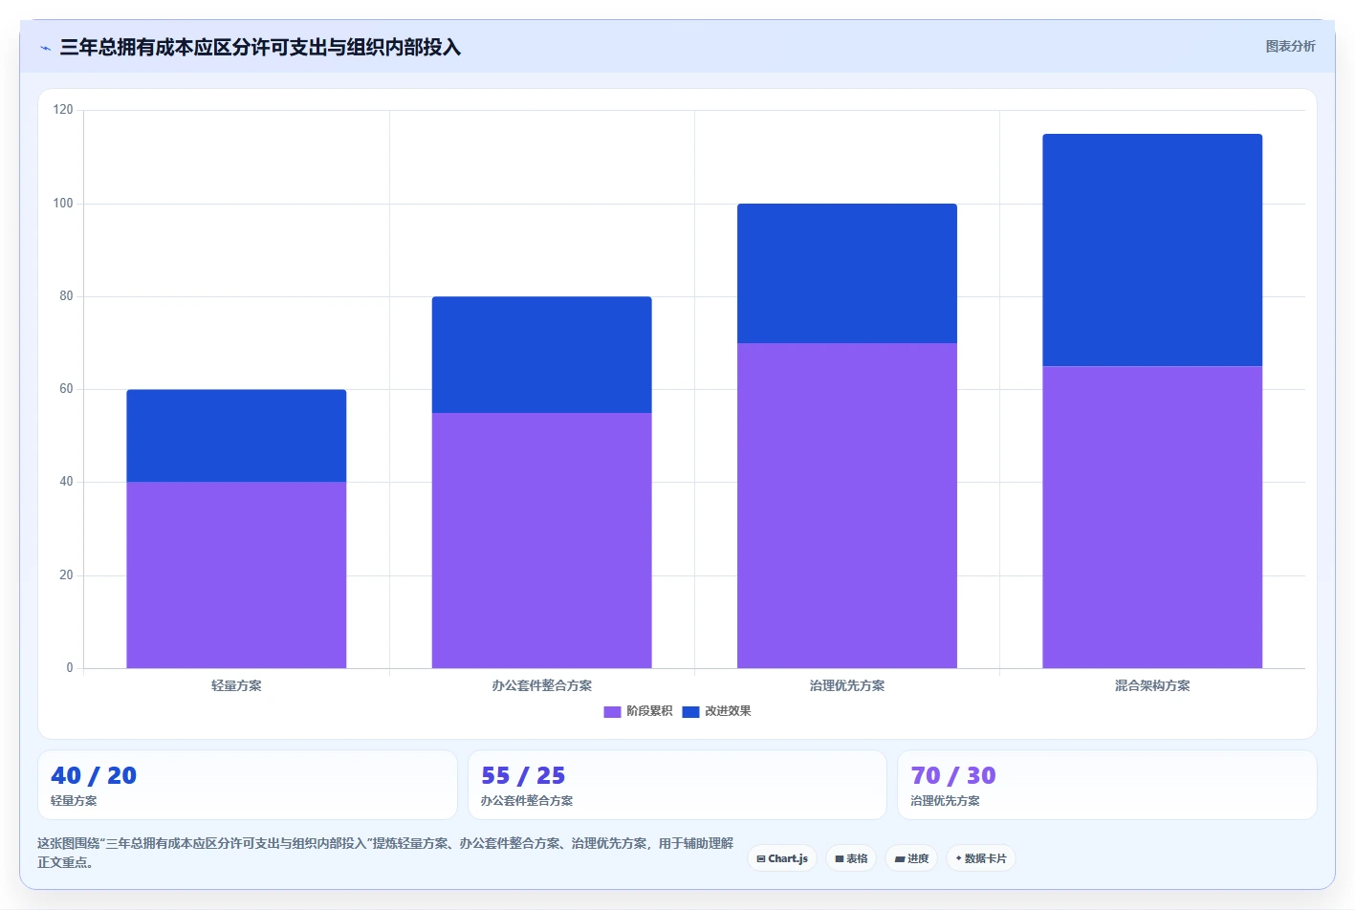This screenshot has width=1355, height=910.
Task: Click the 阶段累积 legend text
Action: (x=649, y=711)
